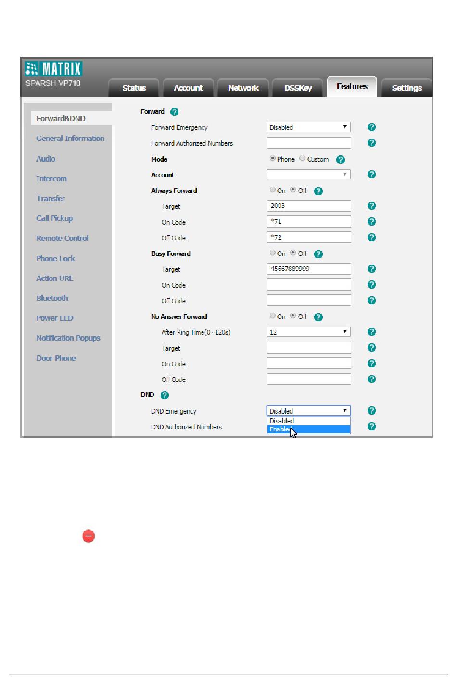Click help icon for DND Emergency
The image size is (457, 683).
[x=371, y=411]
